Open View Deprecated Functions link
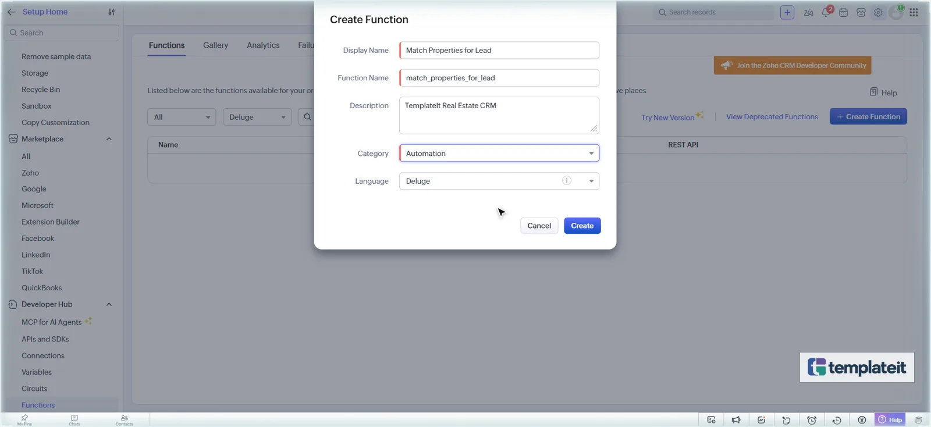This screenshot has height=427, width=931. click(772, 117)
